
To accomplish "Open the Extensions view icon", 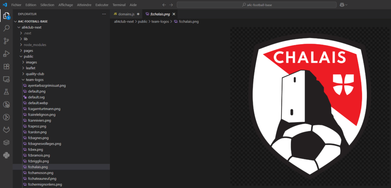I will pos(6,66).
